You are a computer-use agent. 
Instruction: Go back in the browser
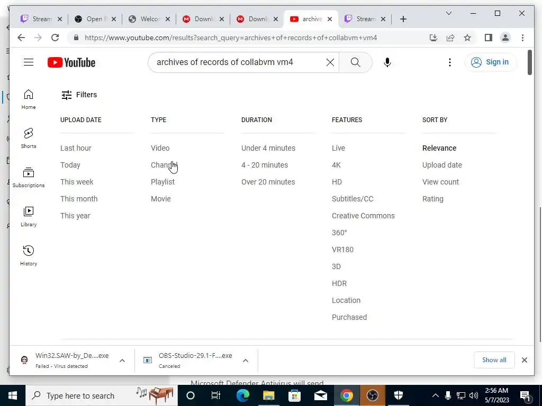click(21, 38)
